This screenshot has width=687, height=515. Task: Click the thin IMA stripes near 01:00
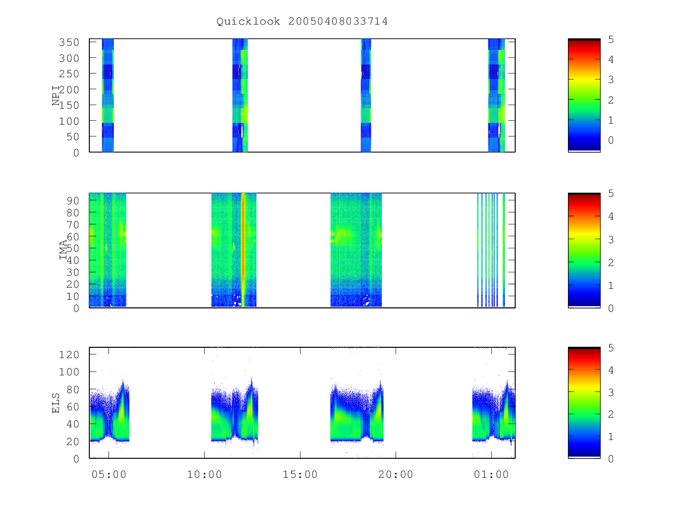click(491, 250)
